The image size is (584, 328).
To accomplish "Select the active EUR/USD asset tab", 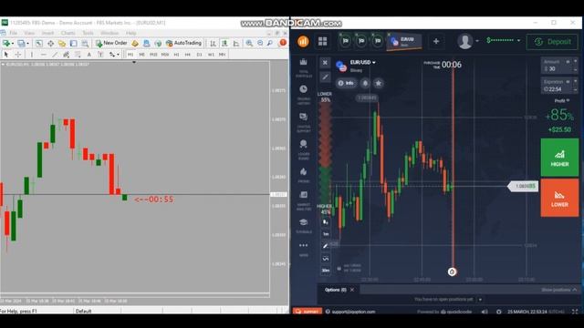I will coord(403,41).
